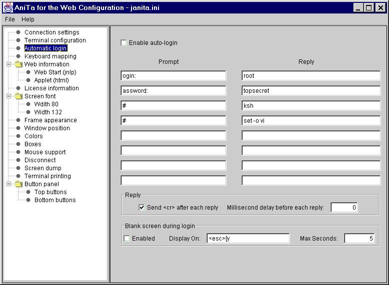
Task: Collapse the Button panel branch
Action: tap(8, 184)
